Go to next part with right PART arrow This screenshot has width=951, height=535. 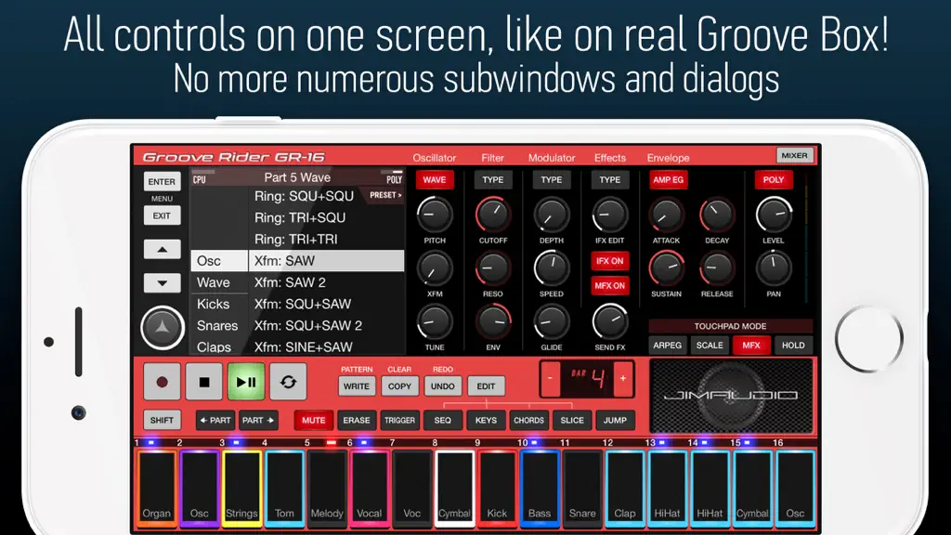point(258,421)
